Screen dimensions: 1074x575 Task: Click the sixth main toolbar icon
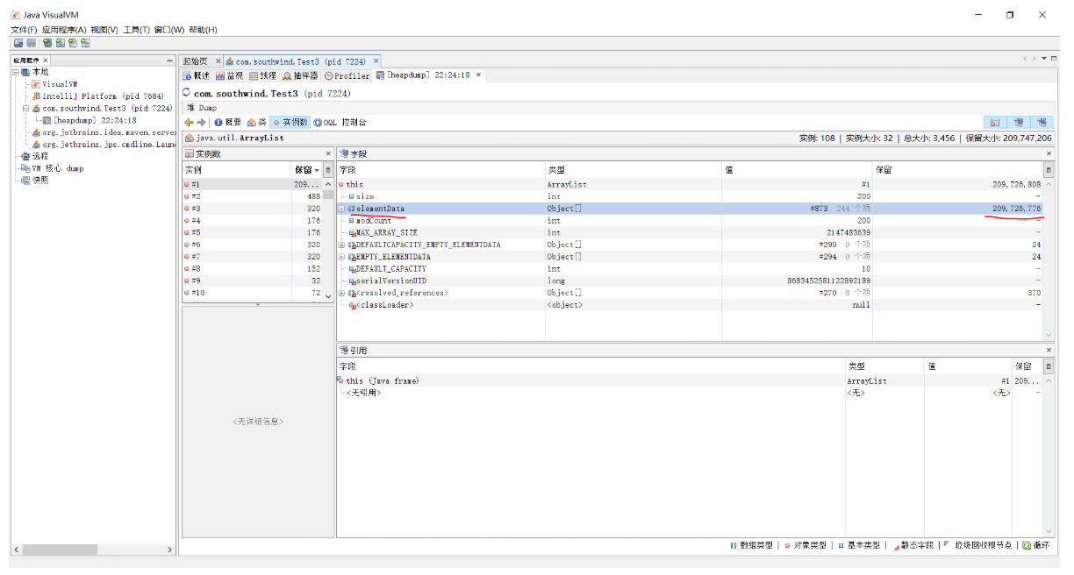click(x=85, y=43)
